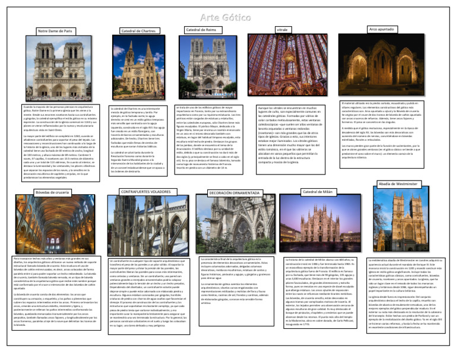The image size is (456, 352).
Task: Select the CONTRAFUERTES VOLADORES label
Action: click(148, 192)
